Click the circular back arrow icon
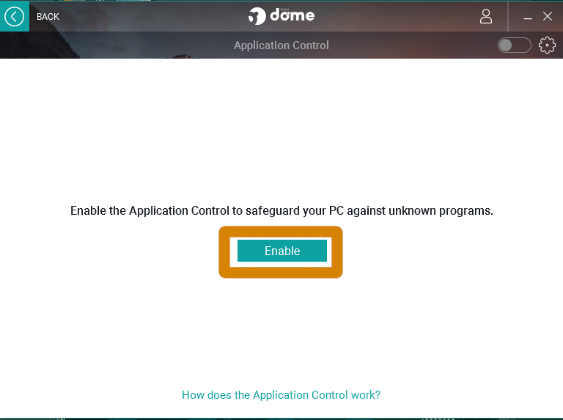 15,17
